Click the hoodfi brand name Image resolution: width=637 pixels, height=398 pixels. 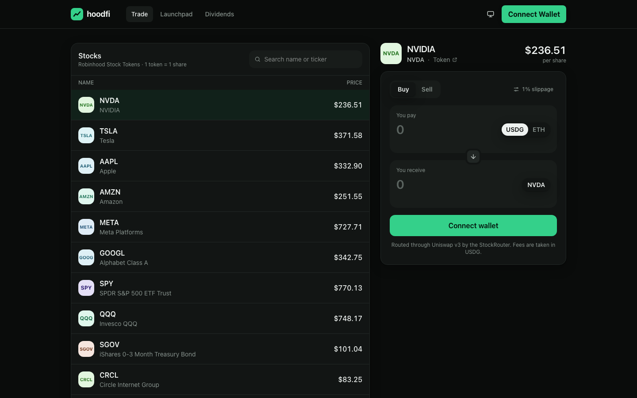click(x=99, y=14)
